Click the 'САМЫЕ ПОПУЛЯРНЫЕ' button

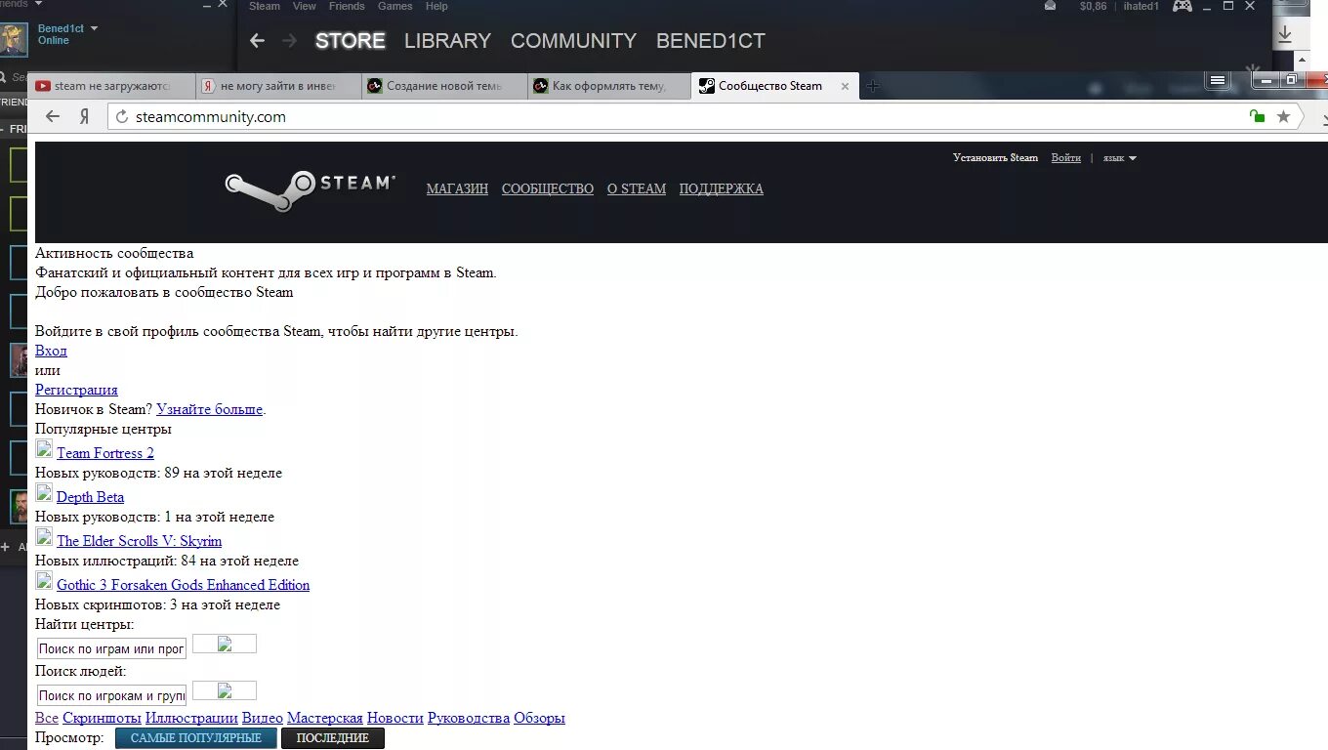[196, 738]
